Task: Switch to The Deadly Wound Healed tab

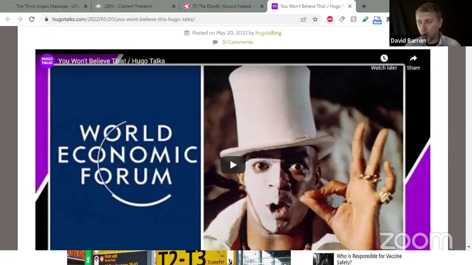Action: coord(223,6)
